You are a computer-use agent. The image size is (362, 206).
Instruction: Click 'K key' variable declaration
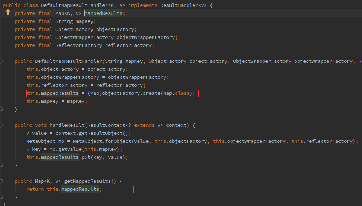34,149
